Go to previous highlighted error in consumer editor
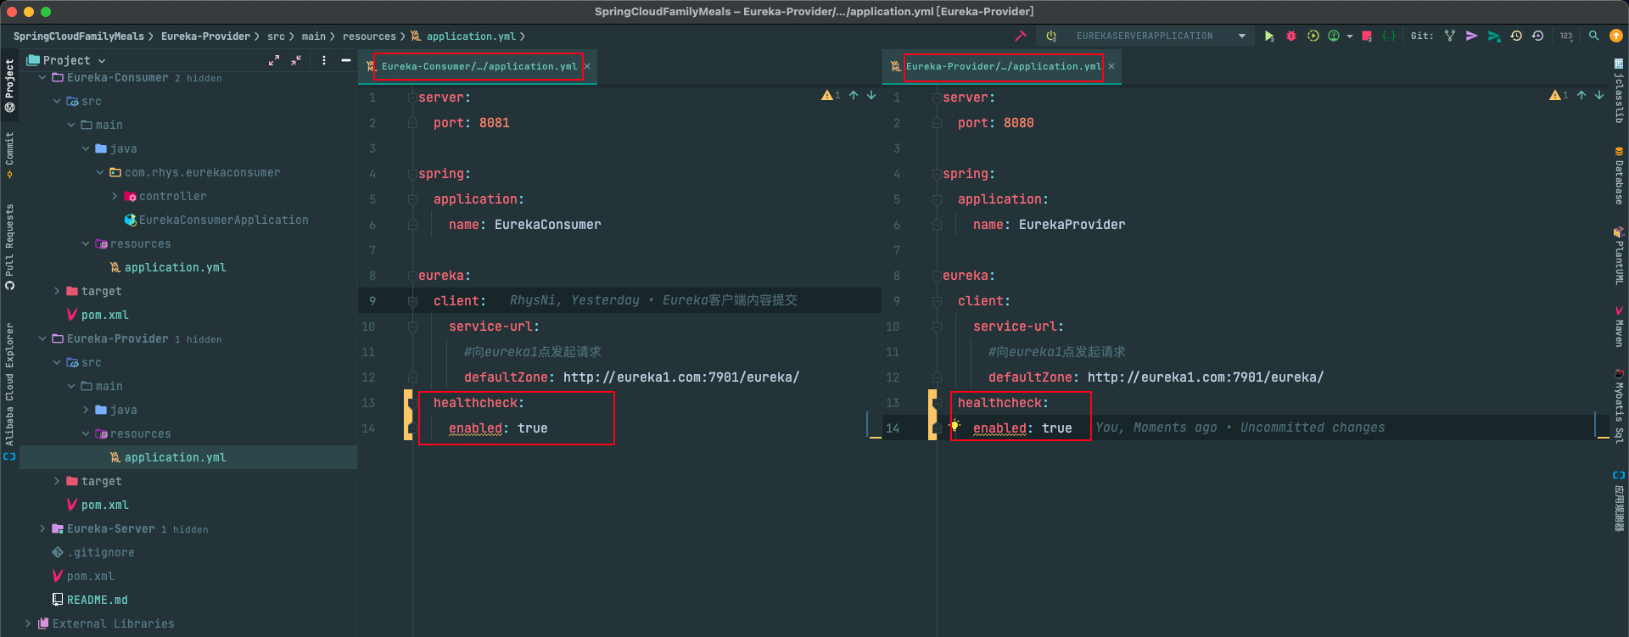Image resolution: width=1629 pixels, height=637 pixels. coord(854,95)
